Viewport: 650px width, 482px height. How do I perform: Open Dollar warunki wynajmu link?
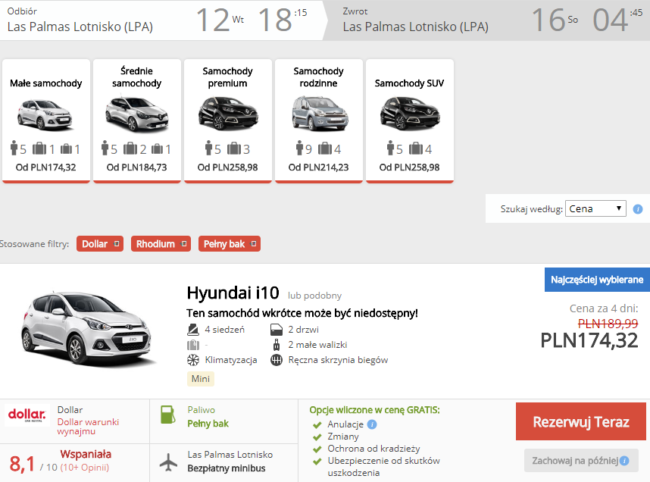click(88, 427)
